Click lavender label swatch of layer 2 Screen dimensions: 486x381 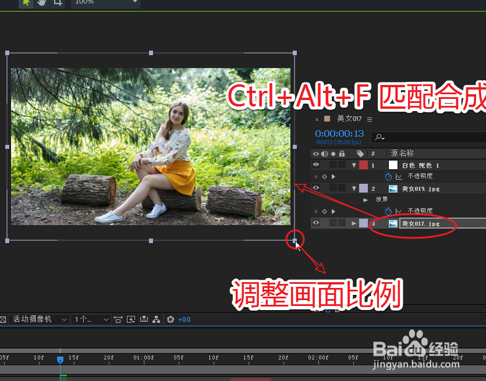click(x=363, y=188)
